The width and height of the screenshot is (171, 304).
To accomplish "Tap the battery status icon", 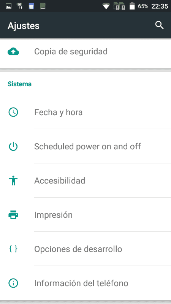I will [132, 6].
